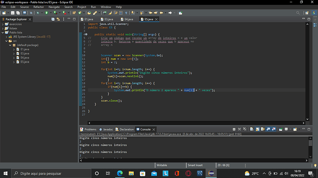Collapse the src folder in Package Explorer
Image resolution: width=318 pixels, height=178 pixels.
click(6, 41)
